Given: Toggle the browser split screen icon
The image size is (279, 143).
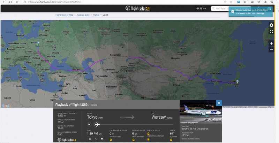Looking at the screenshot, I should click(252, 2).
